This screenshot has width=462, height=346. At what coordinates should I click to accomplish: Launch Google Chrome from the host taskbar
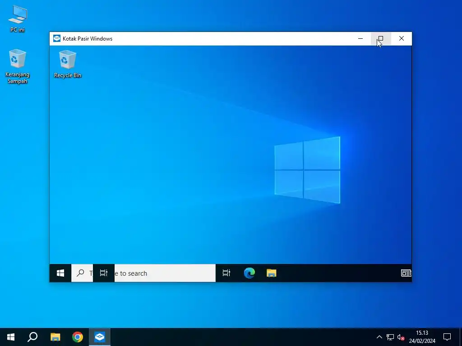[x=78, y=337]
